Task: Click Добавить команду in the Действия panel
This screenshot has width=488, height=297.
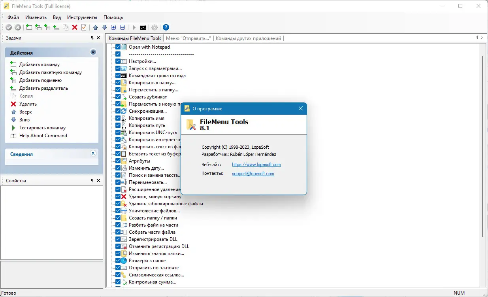Action: point(40,64)
